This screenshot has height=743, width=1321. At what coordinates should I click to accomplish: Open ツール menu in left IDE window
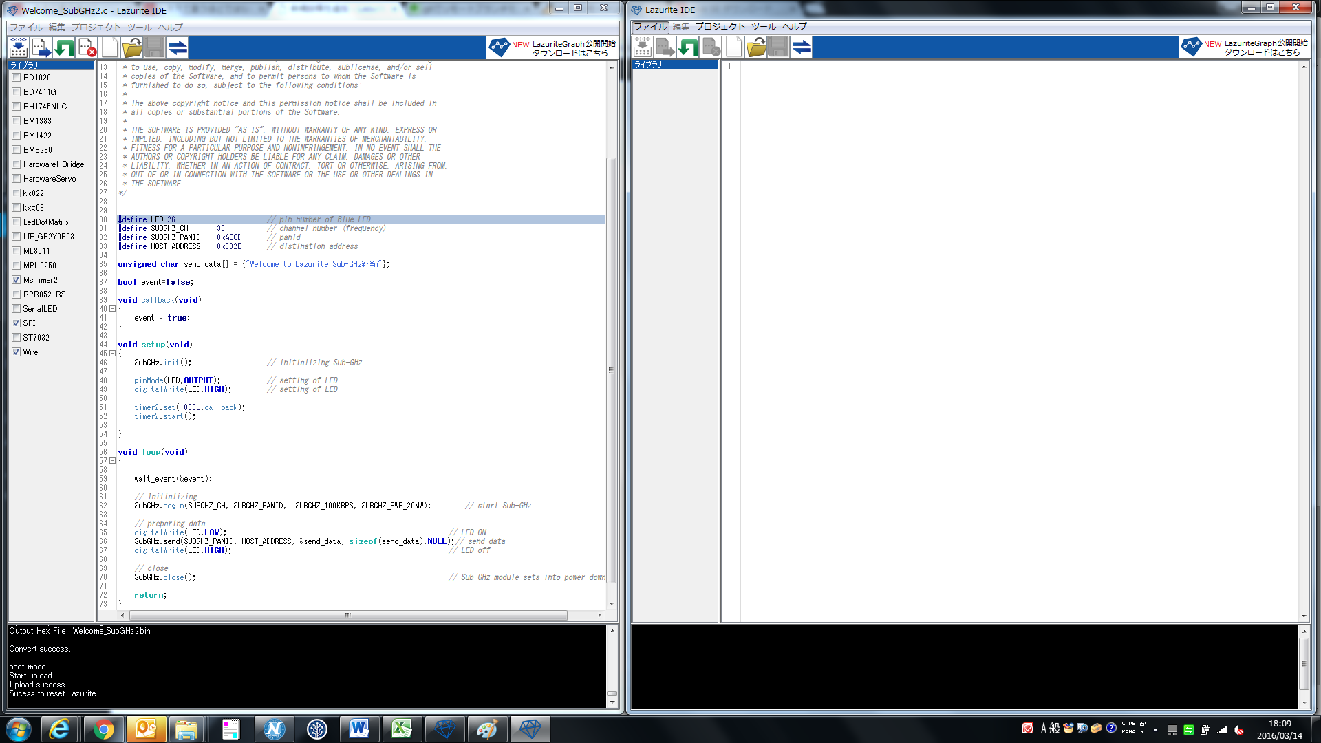[x=140, y=28]
